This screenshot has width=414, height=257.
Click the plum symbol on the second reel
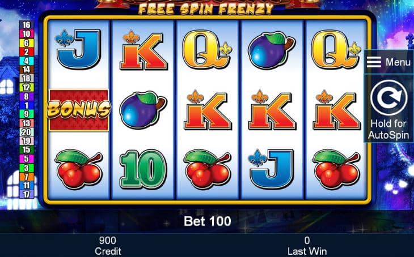143,110
